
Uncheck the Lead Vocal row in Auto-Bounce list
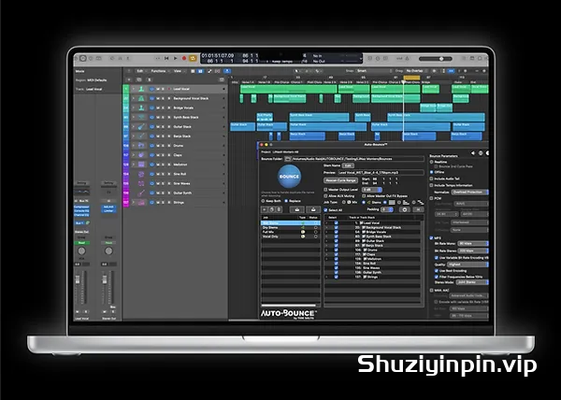(x=337, y=223)
